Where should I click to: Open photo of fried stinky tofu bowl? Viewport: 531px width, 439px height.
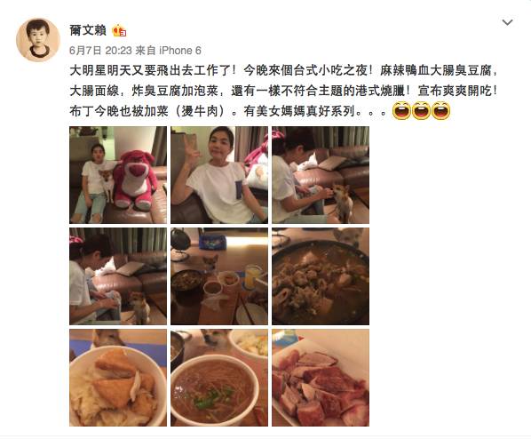[118, 378]
